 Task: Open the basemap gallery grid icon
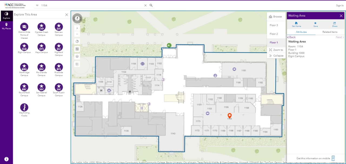pyautogui.click(x=77, y=49)
